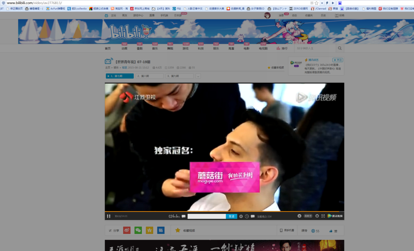Mute the player volume icon

299,216
